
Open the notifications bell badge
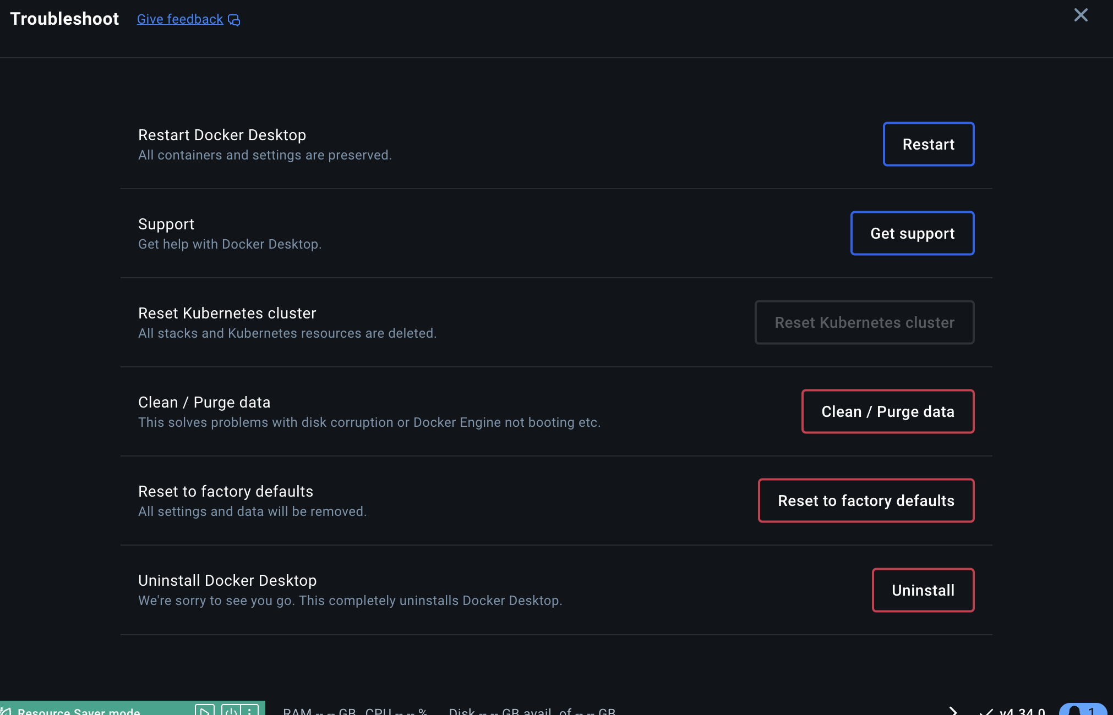1082,710
